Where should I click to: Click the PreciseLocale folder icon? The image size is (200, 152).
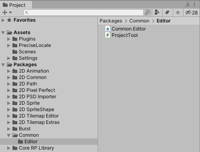pyautogui.click(x=15, y=45)
